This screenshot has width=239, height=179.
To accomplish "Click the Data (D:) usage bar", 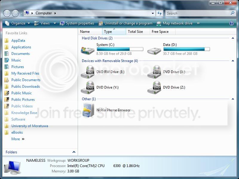I will click(x=186, y=49).
